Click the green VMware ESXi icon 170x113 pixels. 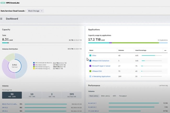point(90,71)
